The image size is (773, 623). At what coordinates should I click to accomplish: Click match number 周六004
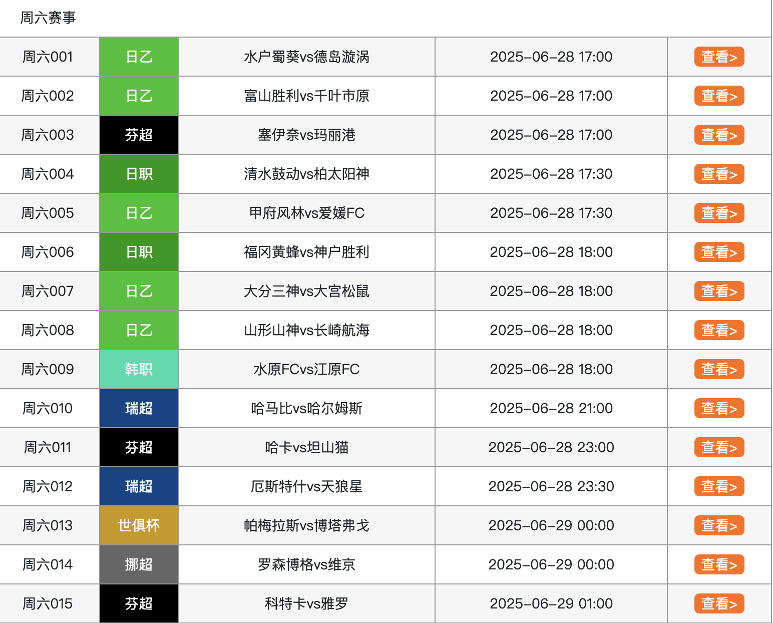click(x=48, y=174)
